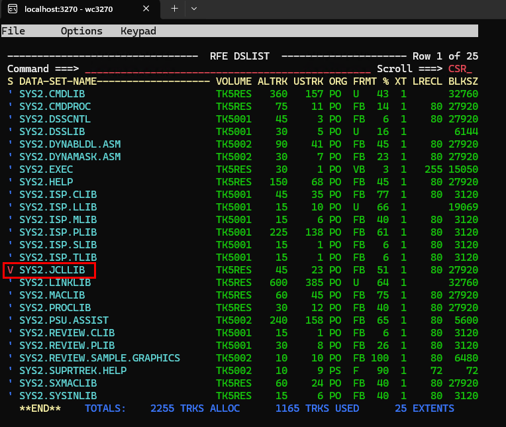The height and width of the screenshot is (427, 506).
Task: Click the SYS2.ISP.MLIB data set name
Action: coord(58,220)
